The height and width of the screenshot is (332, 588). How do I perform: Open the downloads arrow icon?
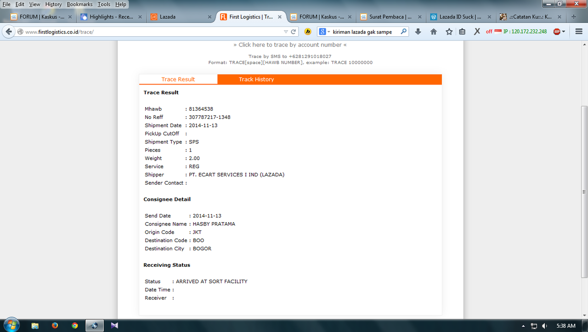[418, 32]
